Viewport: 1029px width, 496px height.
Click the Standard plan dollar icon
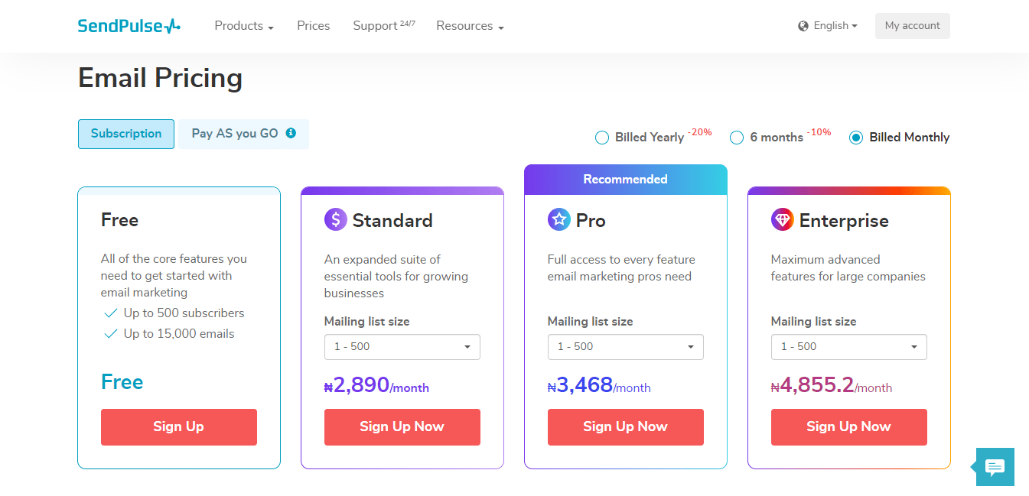tap(335, 220)
